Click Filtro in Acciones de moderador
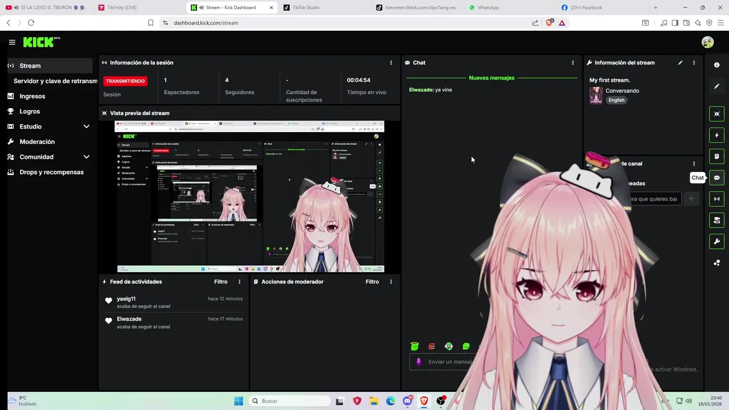 tap(372, 282)
